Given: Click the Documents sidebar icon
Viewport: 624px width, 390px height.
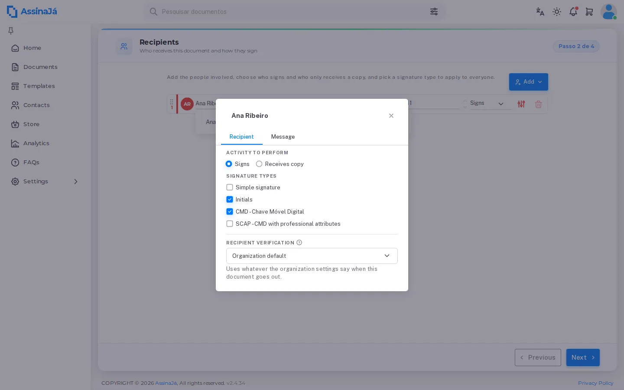Looking at the screenshot, I should click(x=15, y=67).
